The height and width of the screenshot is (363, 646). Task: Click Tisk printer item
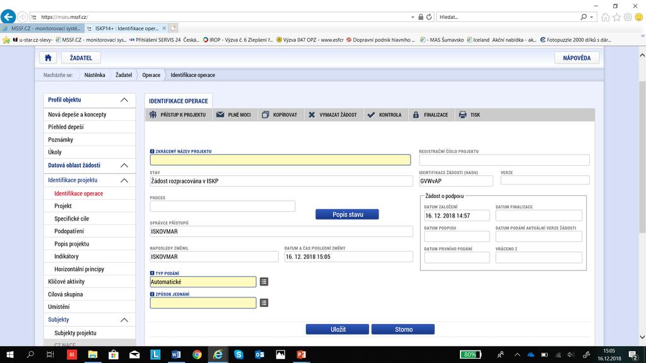click(x=469, y=115)
